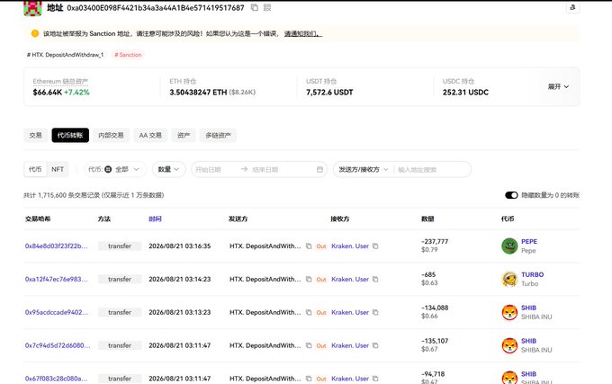612x384 pixels.
Task: Click the 开始日期 start date field
Action: (x=208, y=169)
